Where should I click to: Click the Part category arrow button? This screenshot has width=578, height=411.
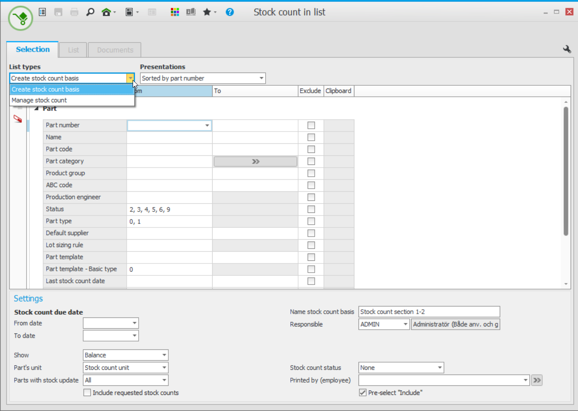(x=255, y=161)
